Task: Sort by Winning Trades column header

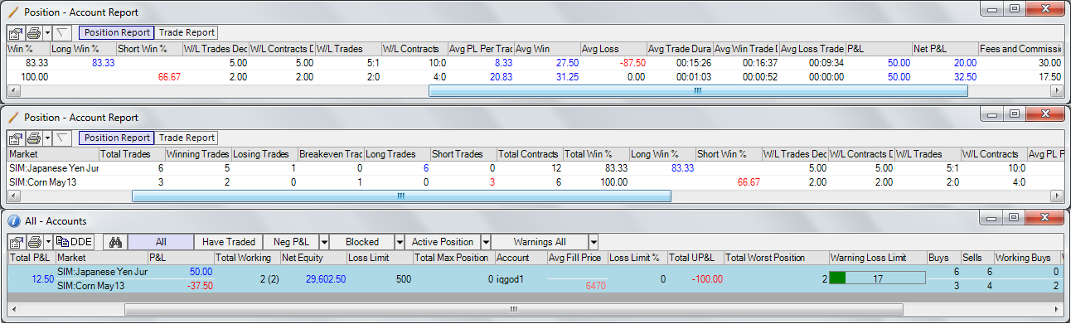Action: pos(199,154)
